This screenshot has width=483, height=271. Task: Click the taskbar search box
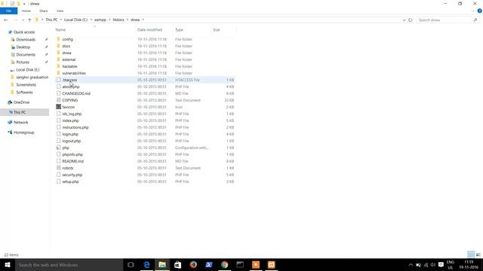pyautogui.click(x=69, y=264)
